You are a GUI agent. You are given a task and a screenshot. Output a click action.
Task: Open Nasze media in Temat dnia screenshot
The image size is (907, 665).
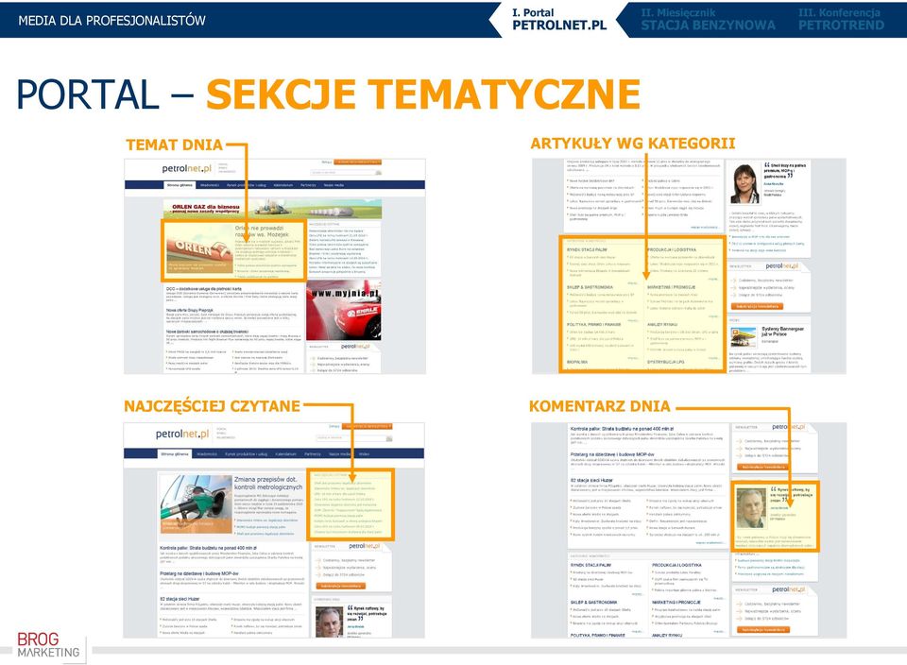pyautogui.click(x=334, y=185)
